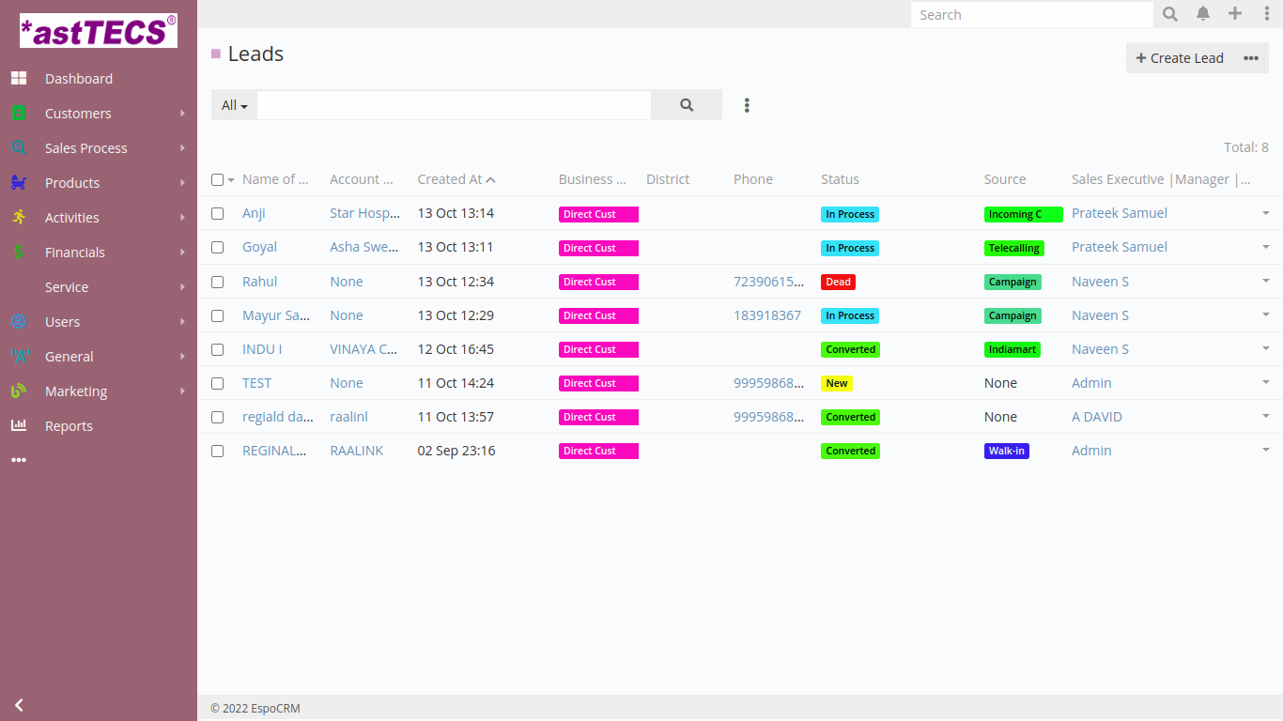The height and width of the screenshot is (721, 1283).
Task: Open Sales Process menu item
Action: (x=85, y=148)
